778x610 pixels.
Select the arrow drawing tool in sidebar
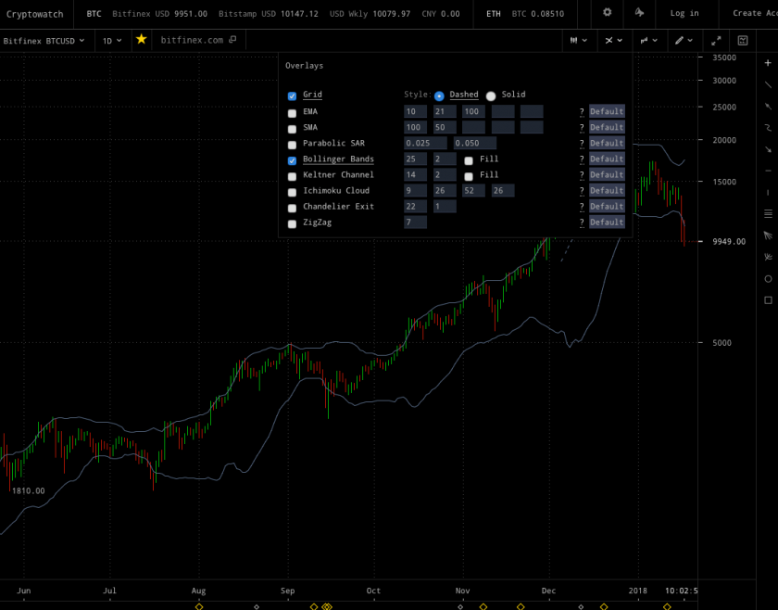click(768, 107)
